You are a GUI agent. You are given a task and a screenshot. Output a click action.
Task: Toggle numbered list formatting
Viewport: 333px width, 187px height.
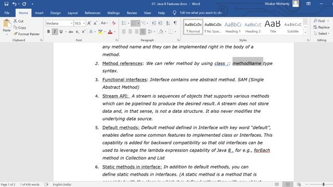pos(134,23)
